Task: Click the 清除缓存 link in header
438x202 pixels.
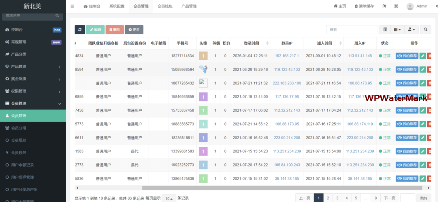Action: tap(364, 6)
